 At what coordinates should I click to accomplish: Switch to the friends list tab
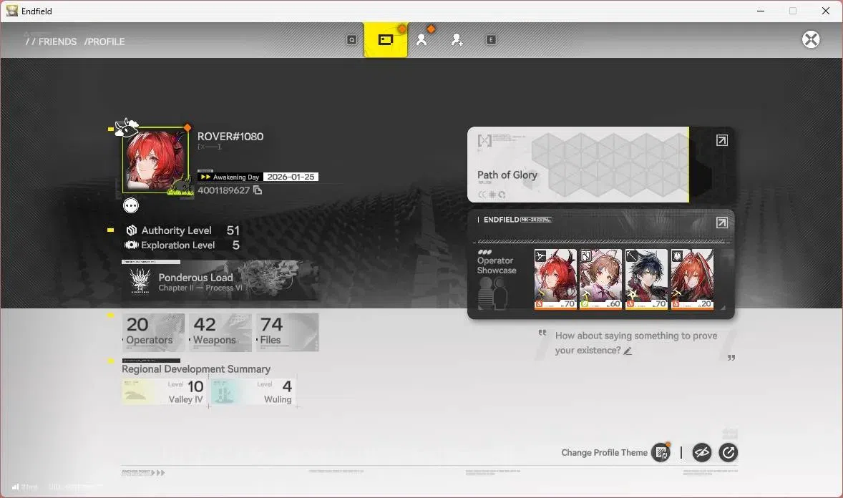[x=421, y=40]
